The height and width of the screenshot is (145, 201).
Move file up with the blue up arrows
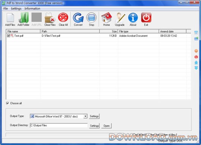pos(196,62)
